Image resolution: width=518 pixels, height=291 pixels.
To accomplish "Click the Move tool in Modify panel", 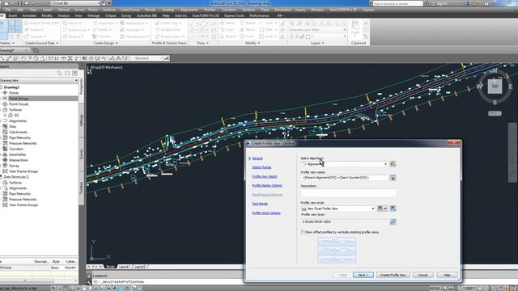I will tap(227, 23).
